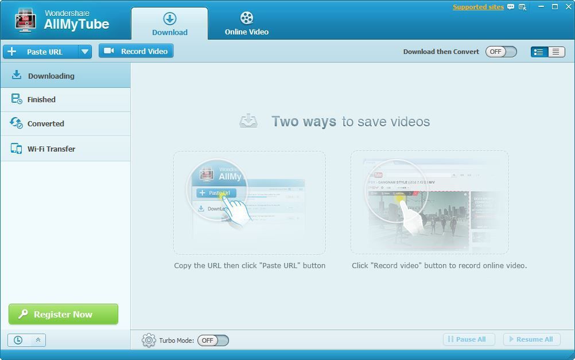Screen dimensions: 575x360
Task: Click the tray icon beside Two ways heading
Action: (x=248, y=121)
